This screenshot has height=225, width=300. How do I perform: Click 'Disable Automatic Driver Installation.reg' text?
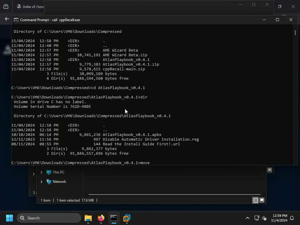(x=151, y=139)
